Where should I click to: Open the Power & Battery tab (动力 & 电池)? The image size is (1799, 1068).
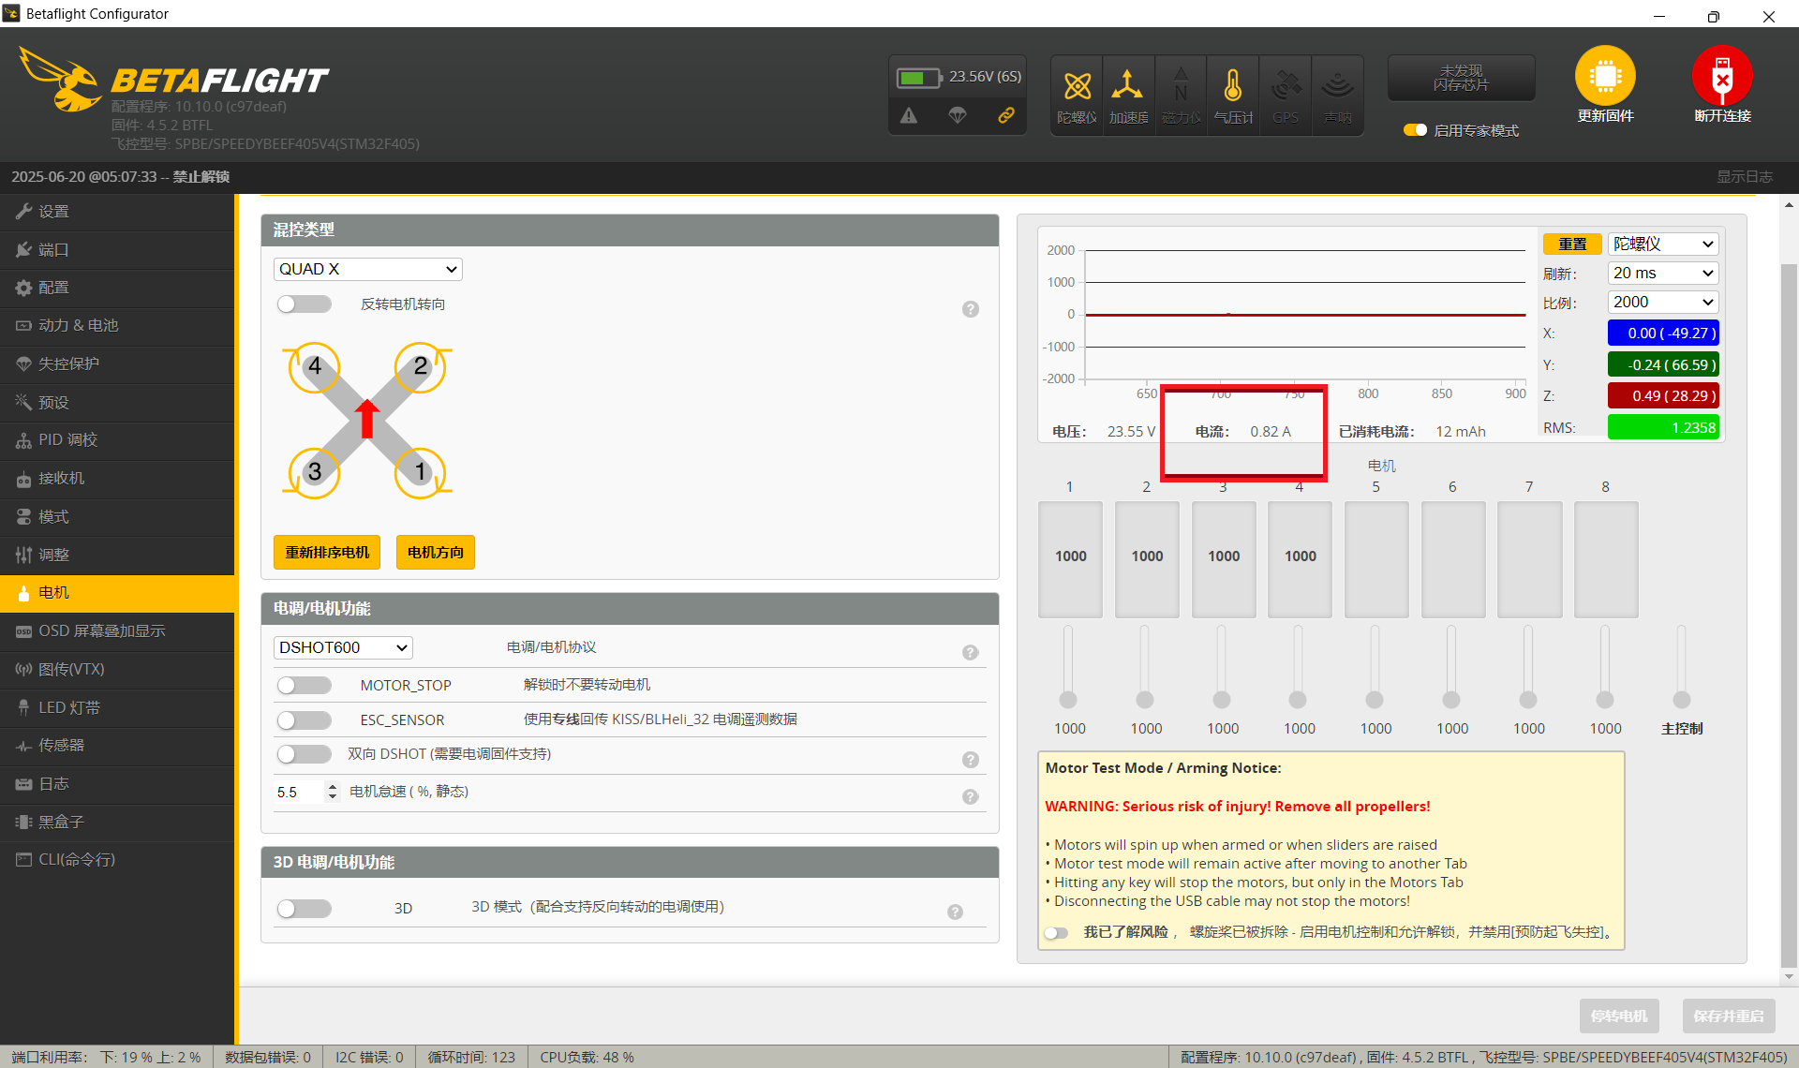click(117, 325)
